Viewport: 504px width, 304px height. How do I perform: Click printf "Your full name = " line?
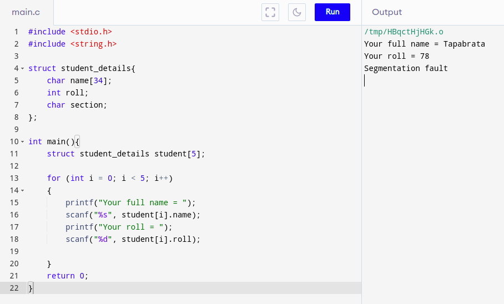pyautogui.click(x=130, y=203)
